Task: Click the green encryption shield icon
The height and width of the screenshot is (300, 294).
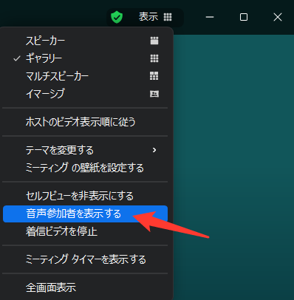Action: 117,17
